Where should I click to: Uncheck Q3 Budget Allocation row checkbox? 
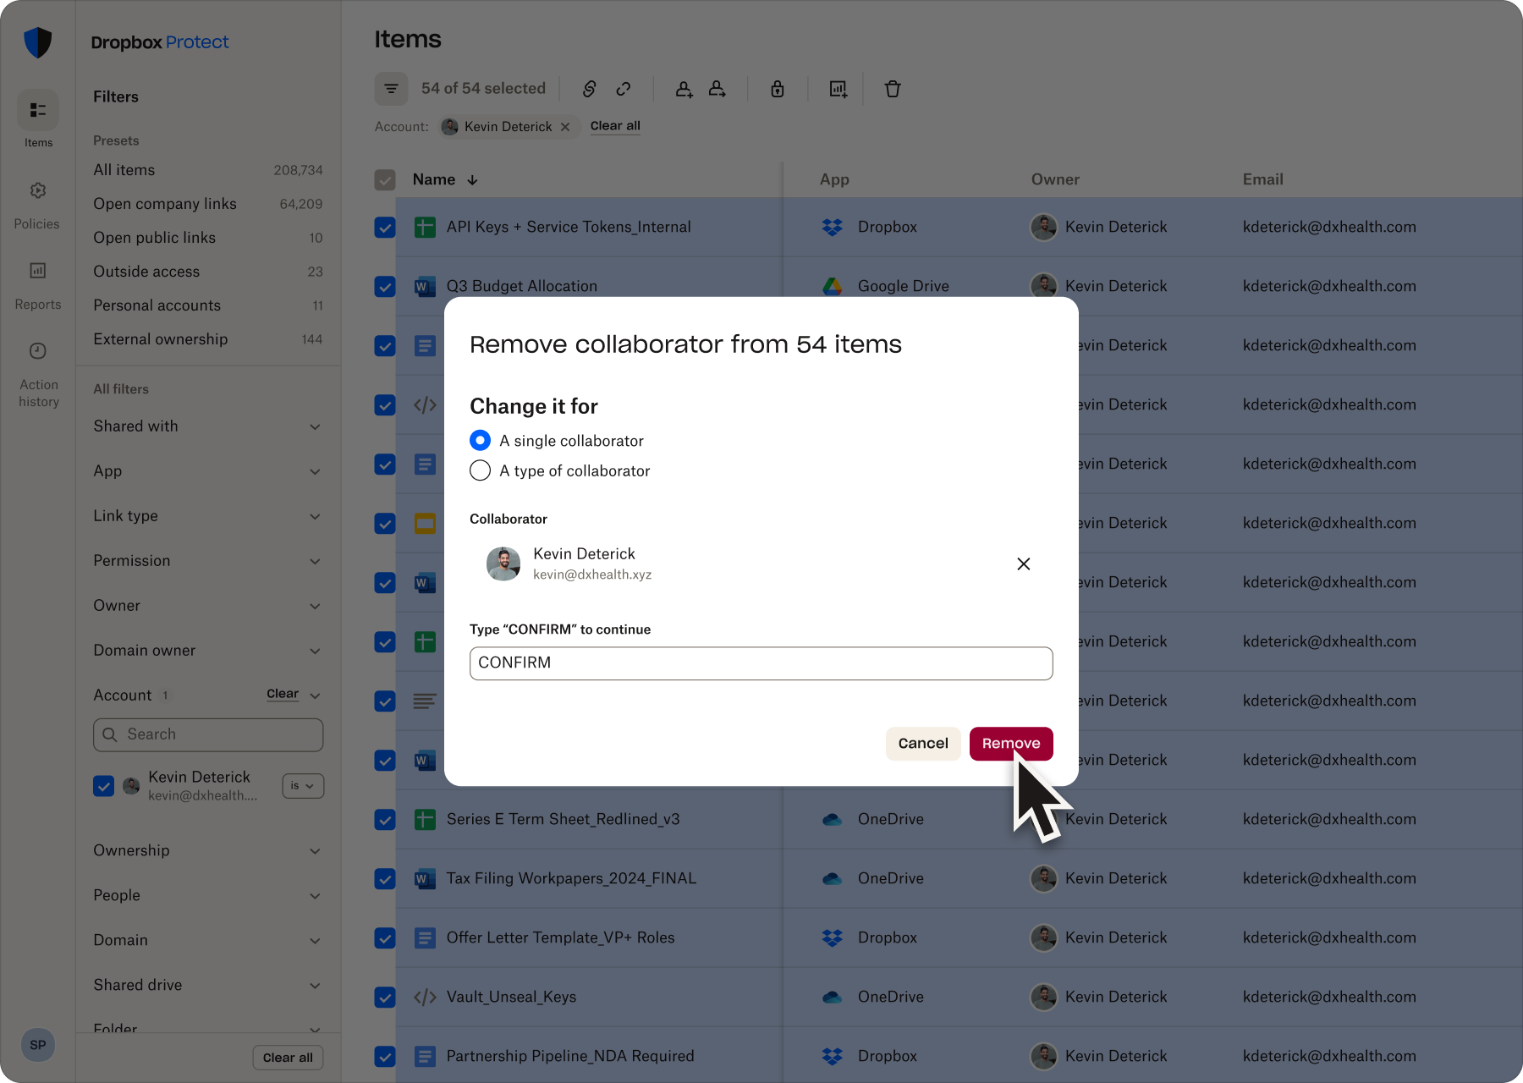(385, 286)
